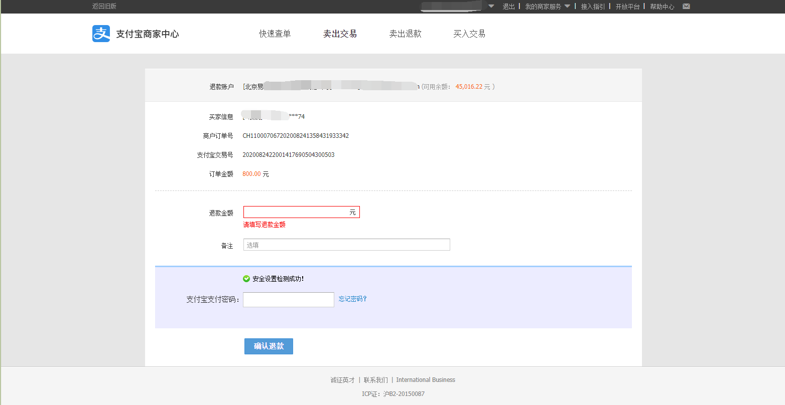This screenshot has height=405, width=785.
Task: Open the 卖出退款 tab
Action: pyautogui.click(x=406, y=34)
